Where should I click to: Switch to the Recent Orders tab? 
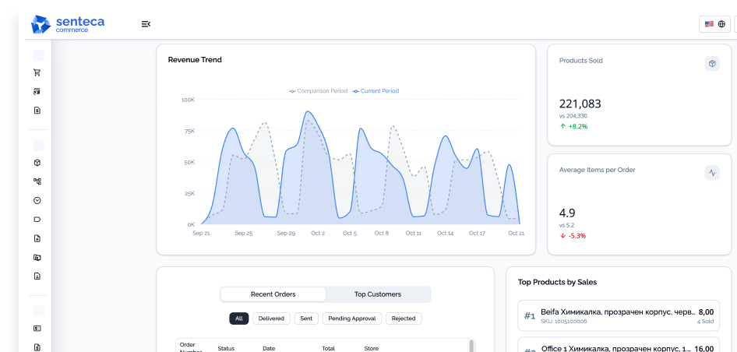tap(273, 294)
